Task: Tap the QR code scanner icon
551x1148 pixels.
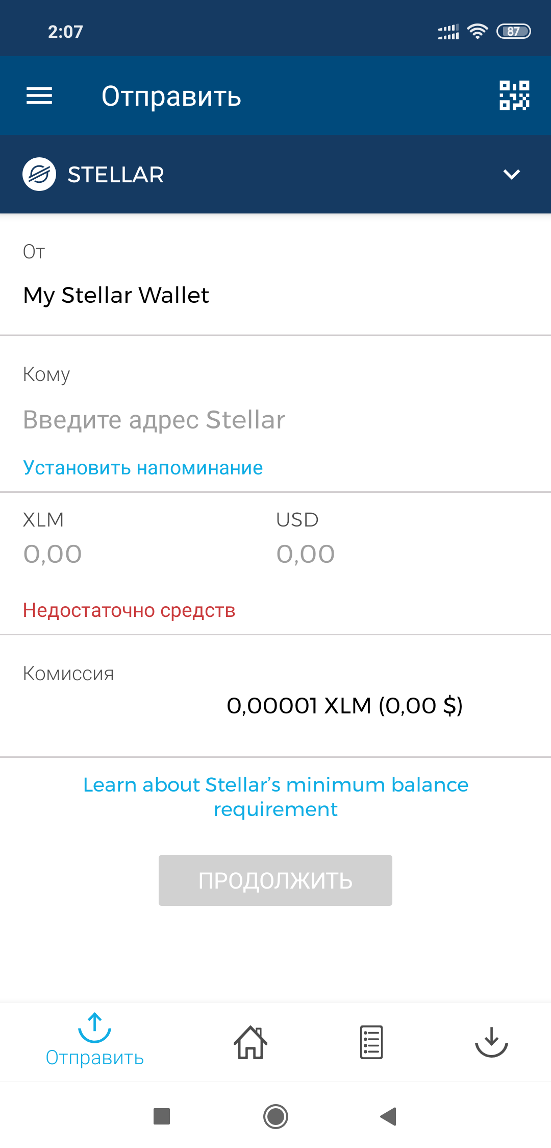Action: tap(514, 95)
